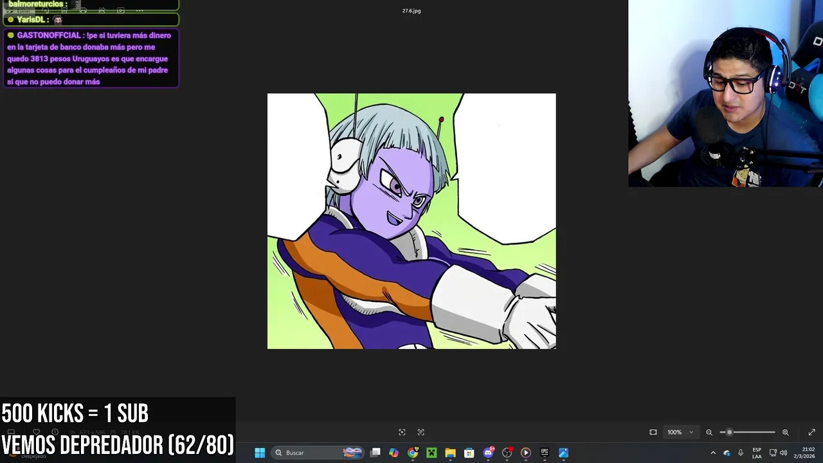
Task: Open the 100% zoom level dropdown
Action: (680, 432)
